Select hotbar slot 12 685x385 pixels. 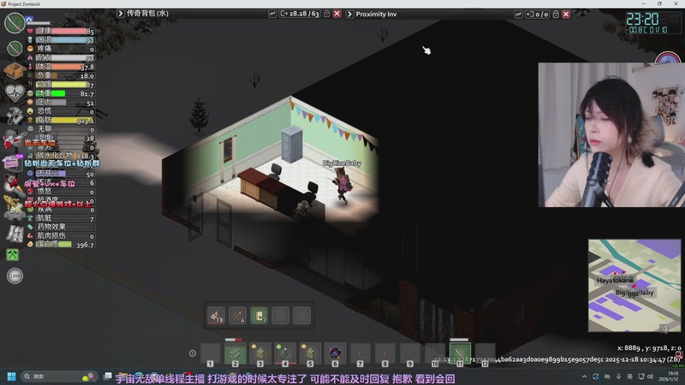485,353
